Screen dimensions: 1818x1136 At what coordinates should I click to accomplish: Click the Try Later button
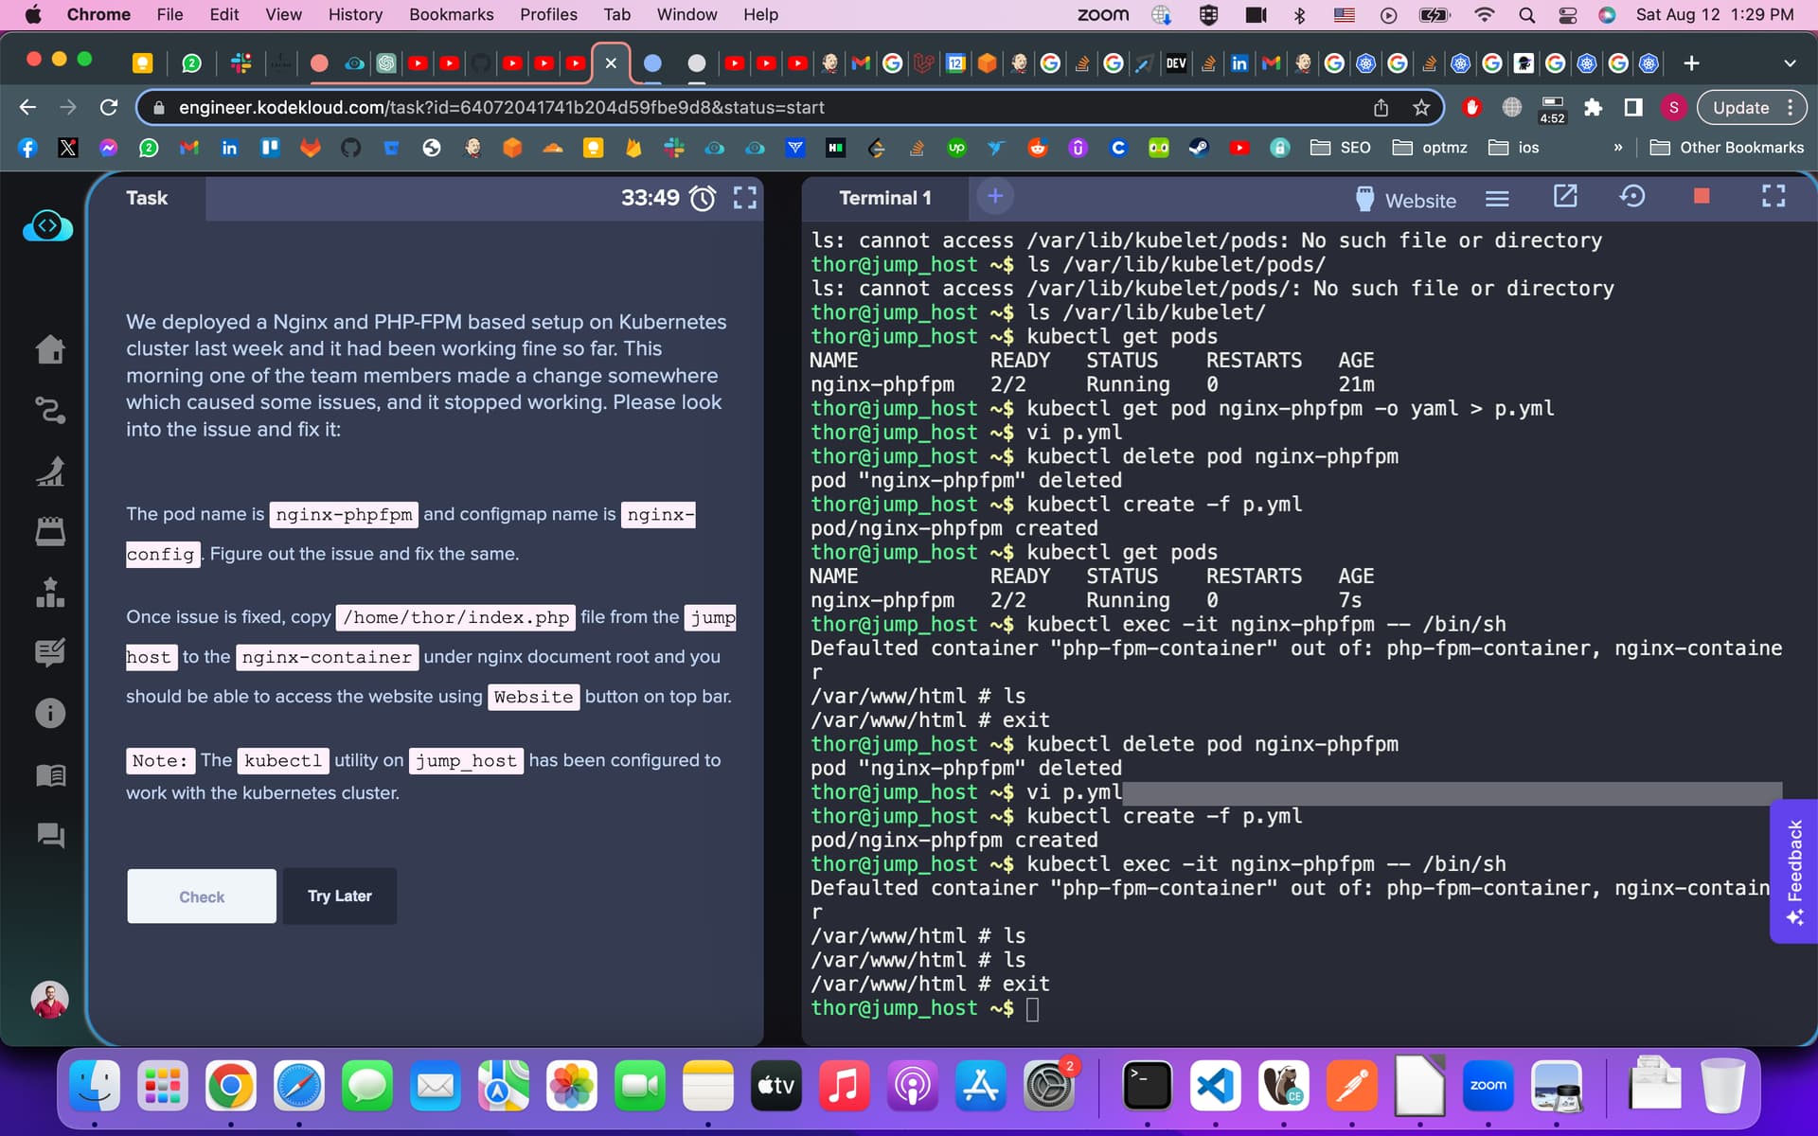[339, 896]
